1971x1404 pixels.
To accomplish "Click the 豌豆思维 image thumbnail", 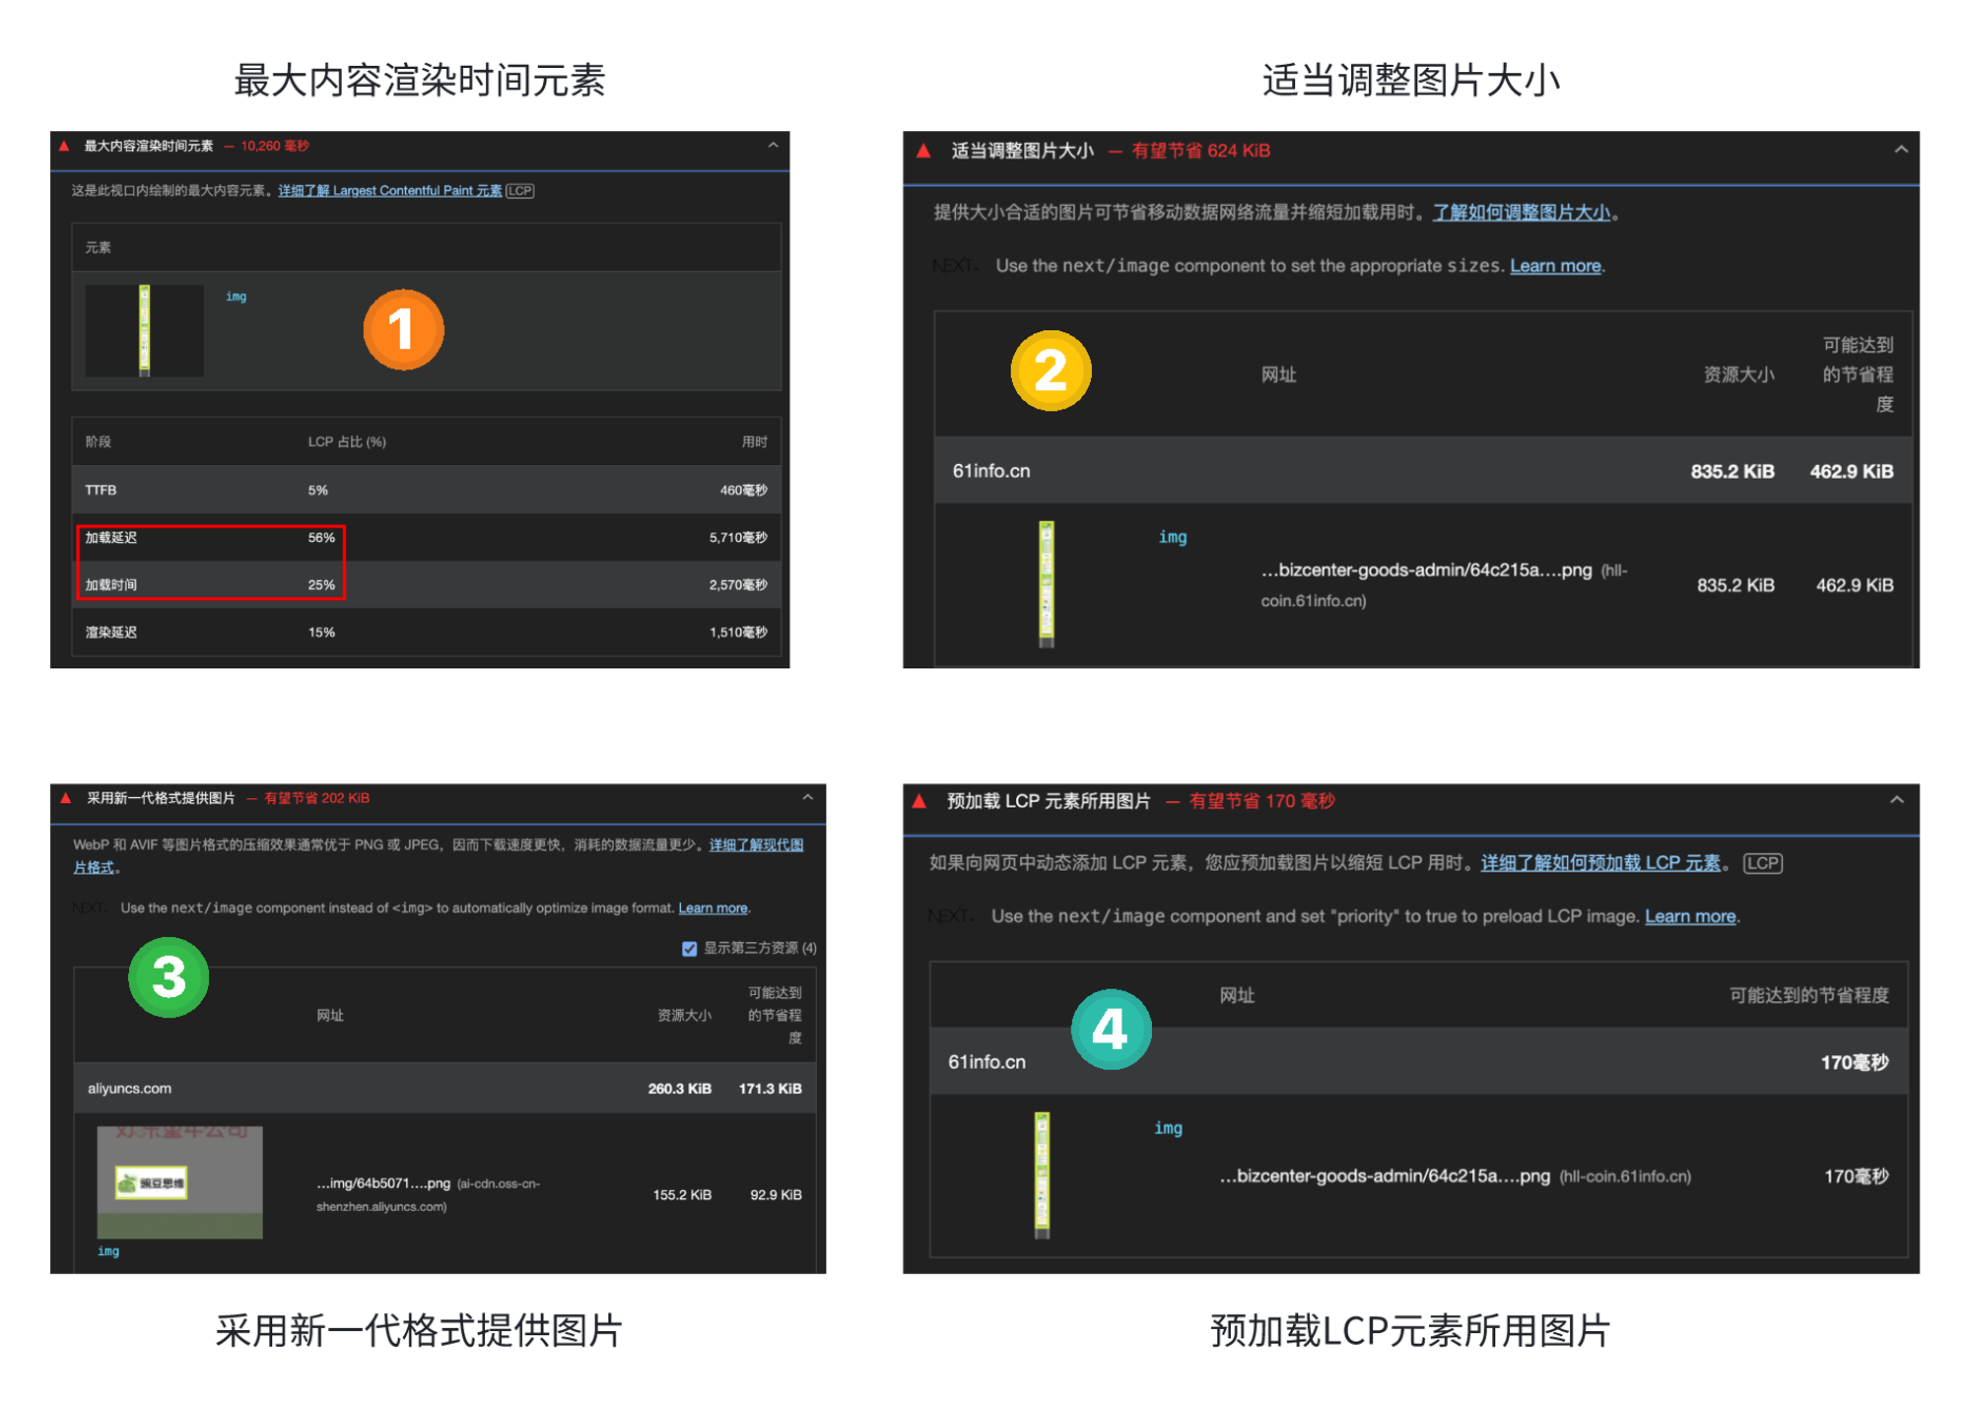I will (x=179, y=1182).
